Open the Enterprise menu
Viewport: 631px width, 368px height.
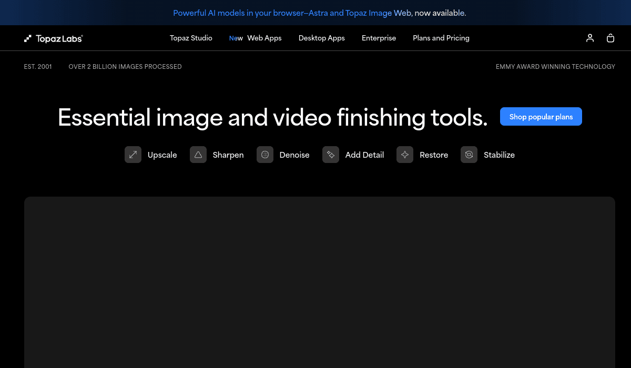coord(379,38)
